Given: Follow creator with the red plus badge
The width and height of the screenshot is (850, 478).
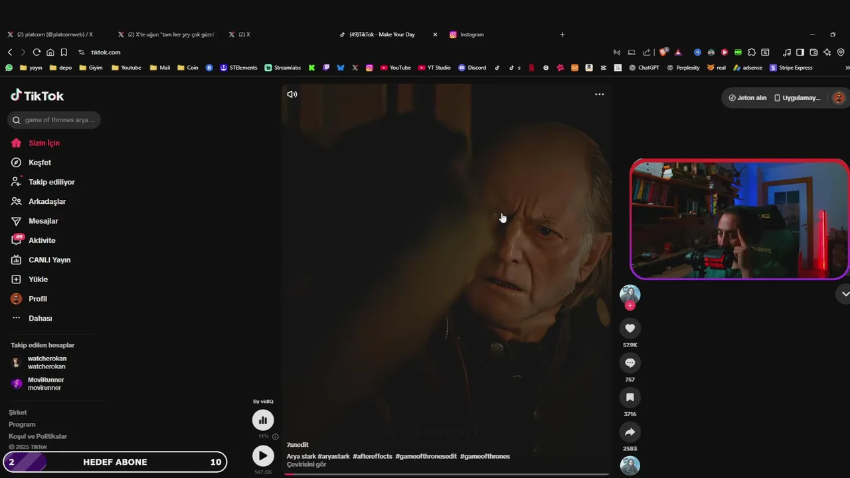Looking at the screenshot, I should tap(630, 305).
